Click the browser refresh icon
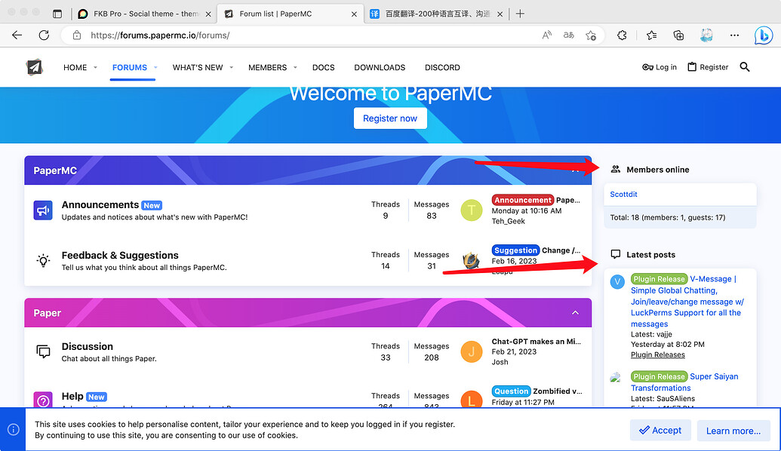Screen dimensions: 781x451 pyautogui.click(x=44, y=35)
